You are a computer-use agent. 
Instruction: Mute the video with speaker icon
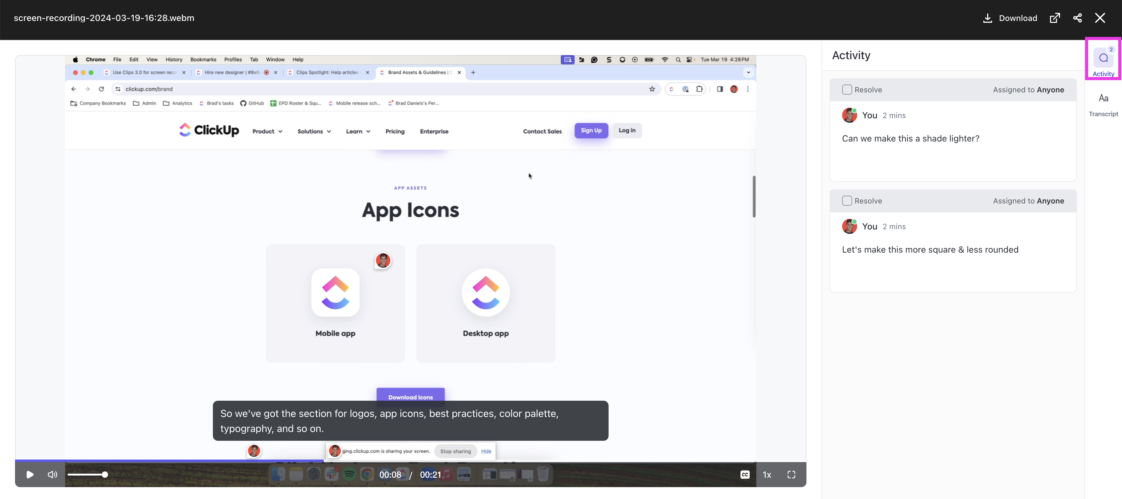pos(52,475)
